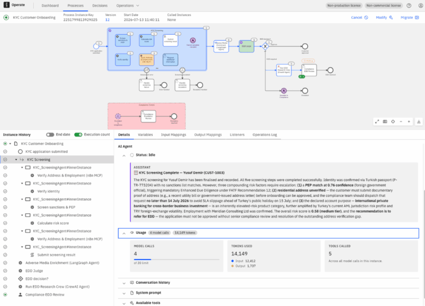
Task: Click the Non-production license tag
Action: click(x=344, y=6)
